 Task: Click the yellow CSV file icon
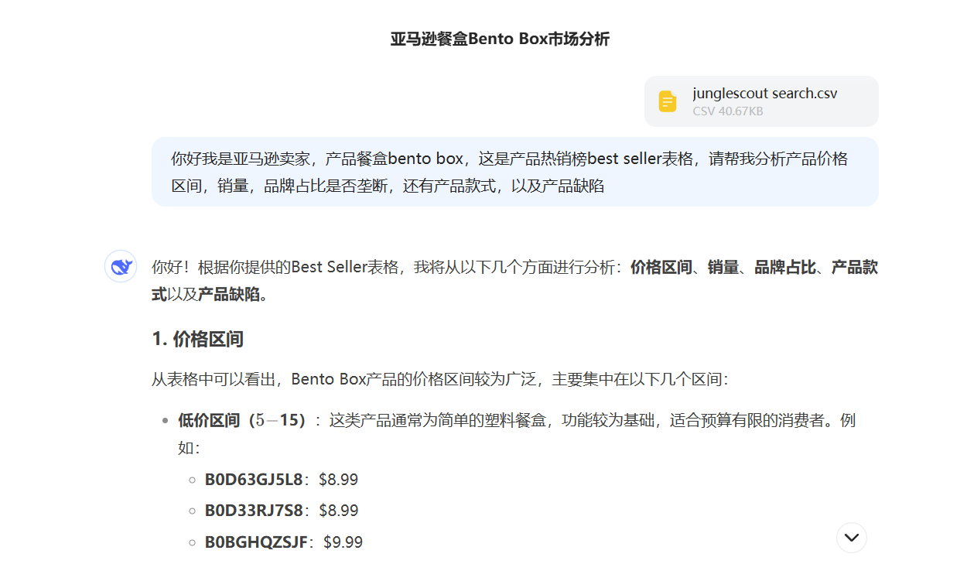pos(668,101)
